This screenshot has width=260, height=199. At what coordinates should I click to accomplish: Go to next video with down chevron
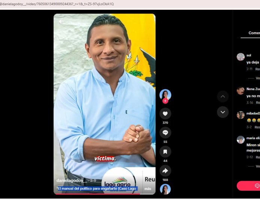(x=223, y=112)
